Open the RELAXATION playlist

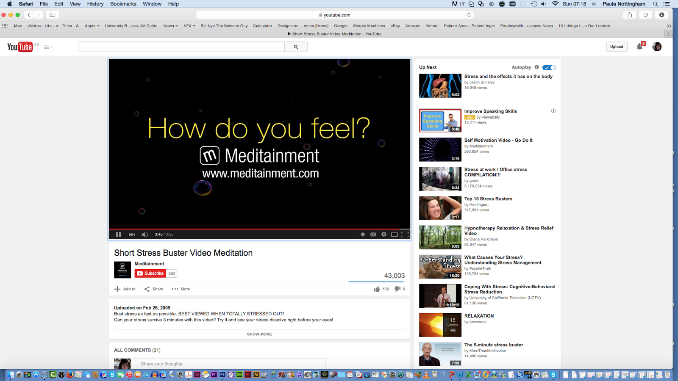coord(479,316)
